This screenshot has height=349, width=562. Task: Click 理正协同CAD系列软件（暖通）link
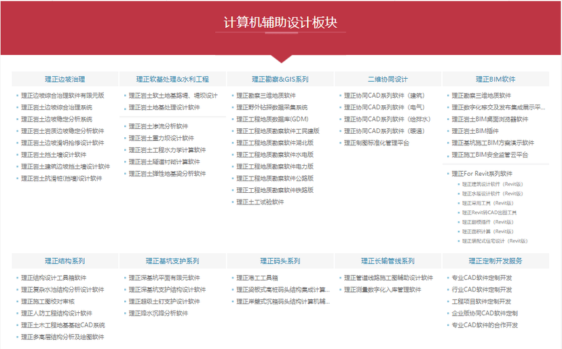[385, 131]
